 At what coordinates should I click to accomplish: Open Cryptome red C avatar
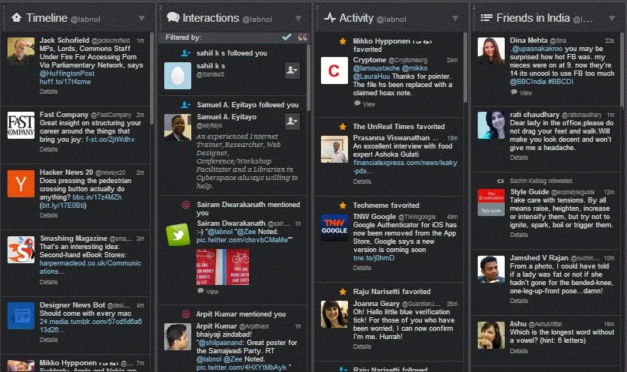coord(334,70)
